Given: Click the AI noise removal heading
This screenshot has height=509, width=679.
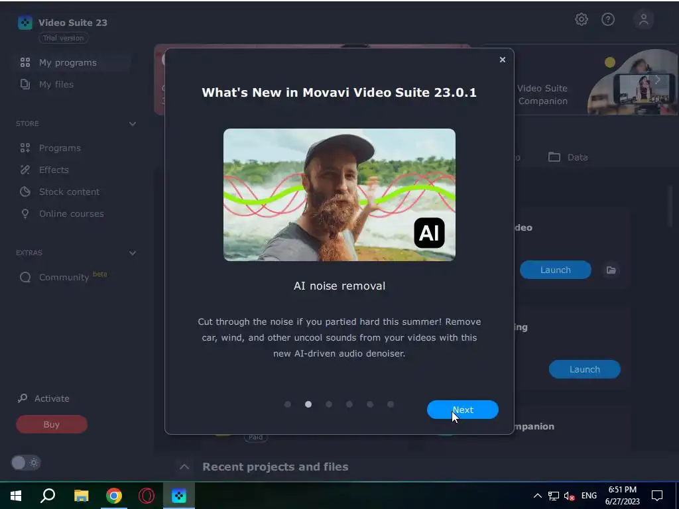Looking at the screenshot, I should click(x=339, y=286).
